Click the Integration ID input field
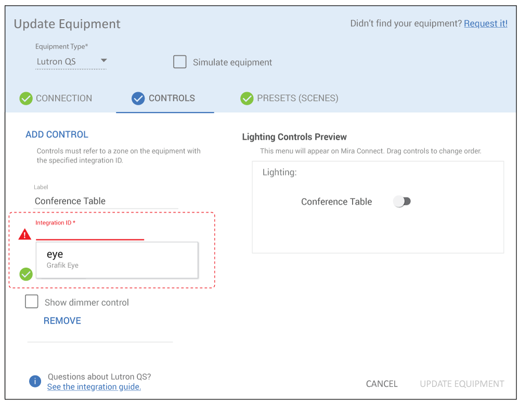 [x=90, y=234]
